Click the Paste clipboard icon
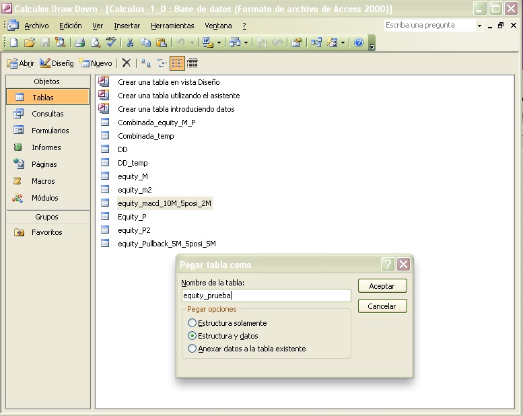Screen dimensions: 523x416 162,42
